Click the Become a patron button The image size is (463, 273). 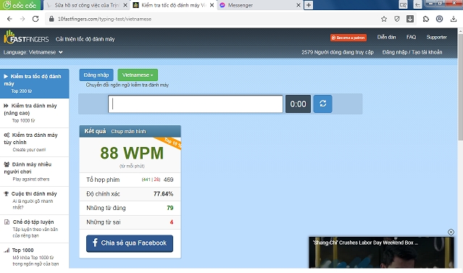(349, 38)
